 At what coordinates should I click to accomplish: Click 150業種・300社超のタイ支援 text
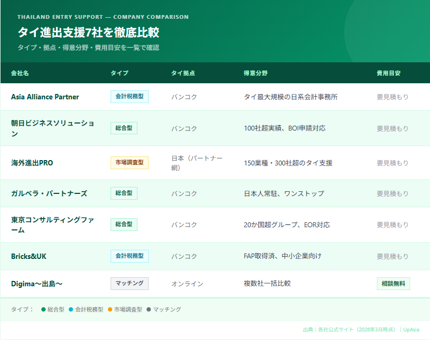tap(288, 163)
